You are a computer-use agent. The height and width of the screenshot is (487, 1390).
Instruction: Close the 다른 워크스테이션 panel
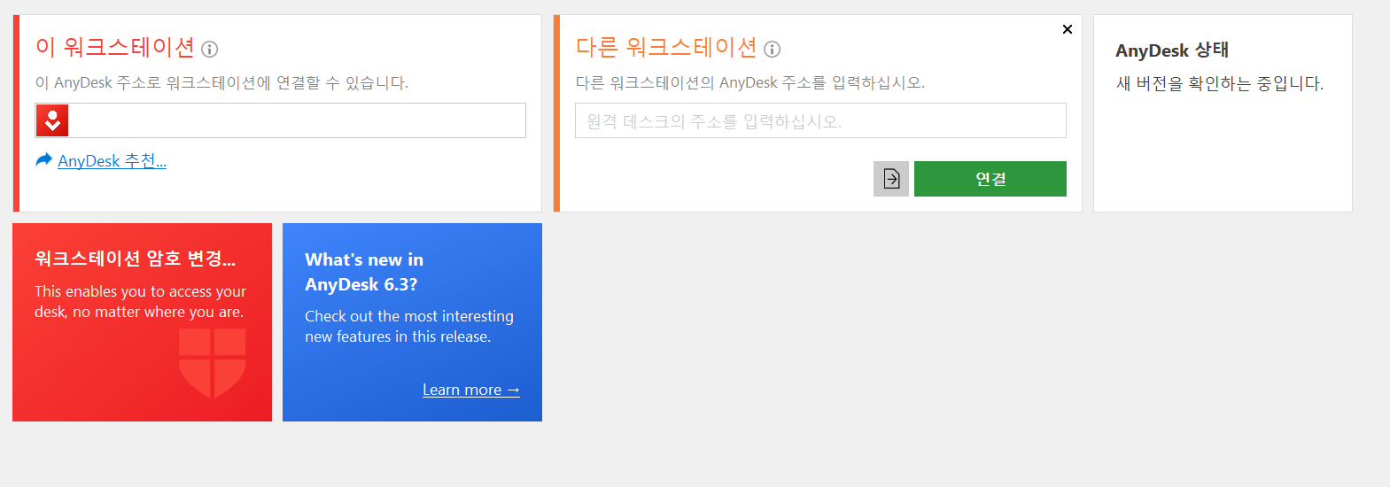[x=1068, y=29]
